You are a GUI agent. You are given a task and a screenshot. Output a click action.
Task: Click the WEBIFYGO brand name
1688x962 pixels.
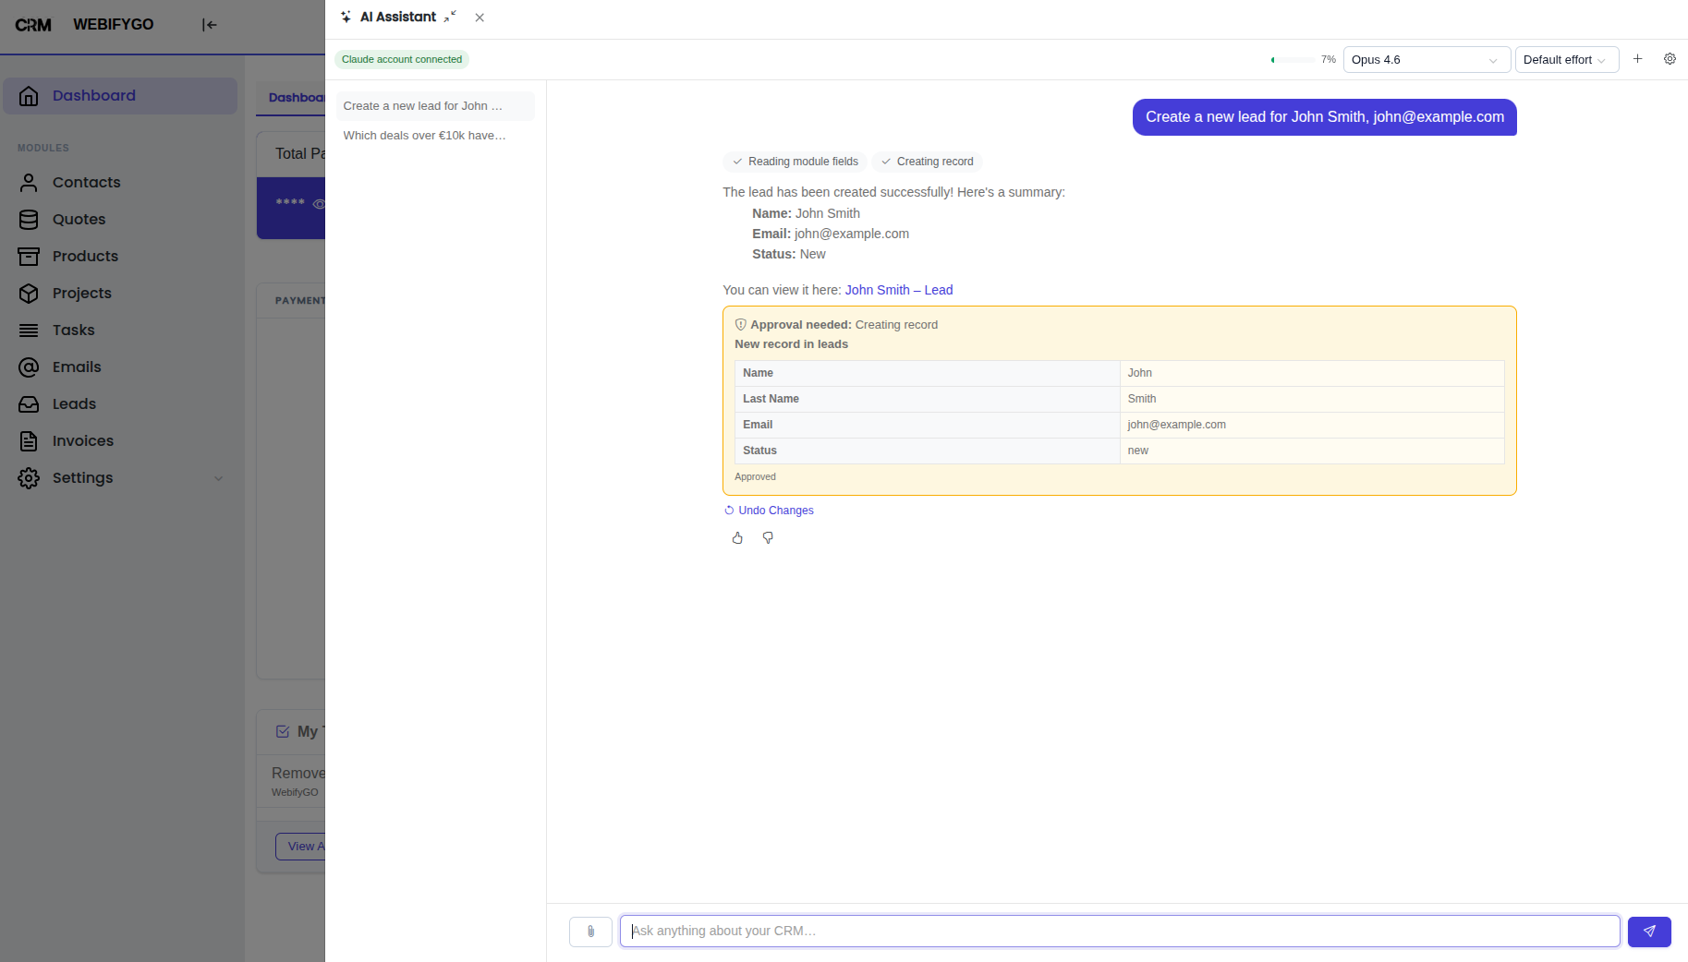(x=114, y=25)
